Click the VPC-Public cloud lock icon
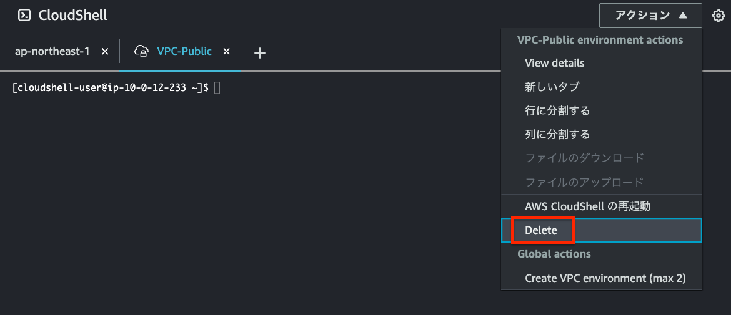 (x=141, y=51)
